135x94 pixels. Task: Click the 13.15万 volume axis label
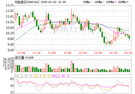tap(8, 65)
